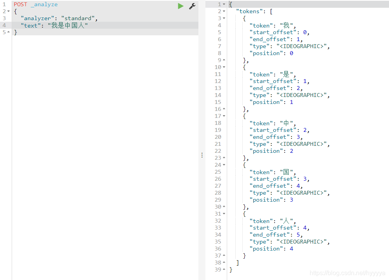This screenshot has height=280, width=389.
Task: Click "position": 1 on response line 15
Action: [272, 102]
